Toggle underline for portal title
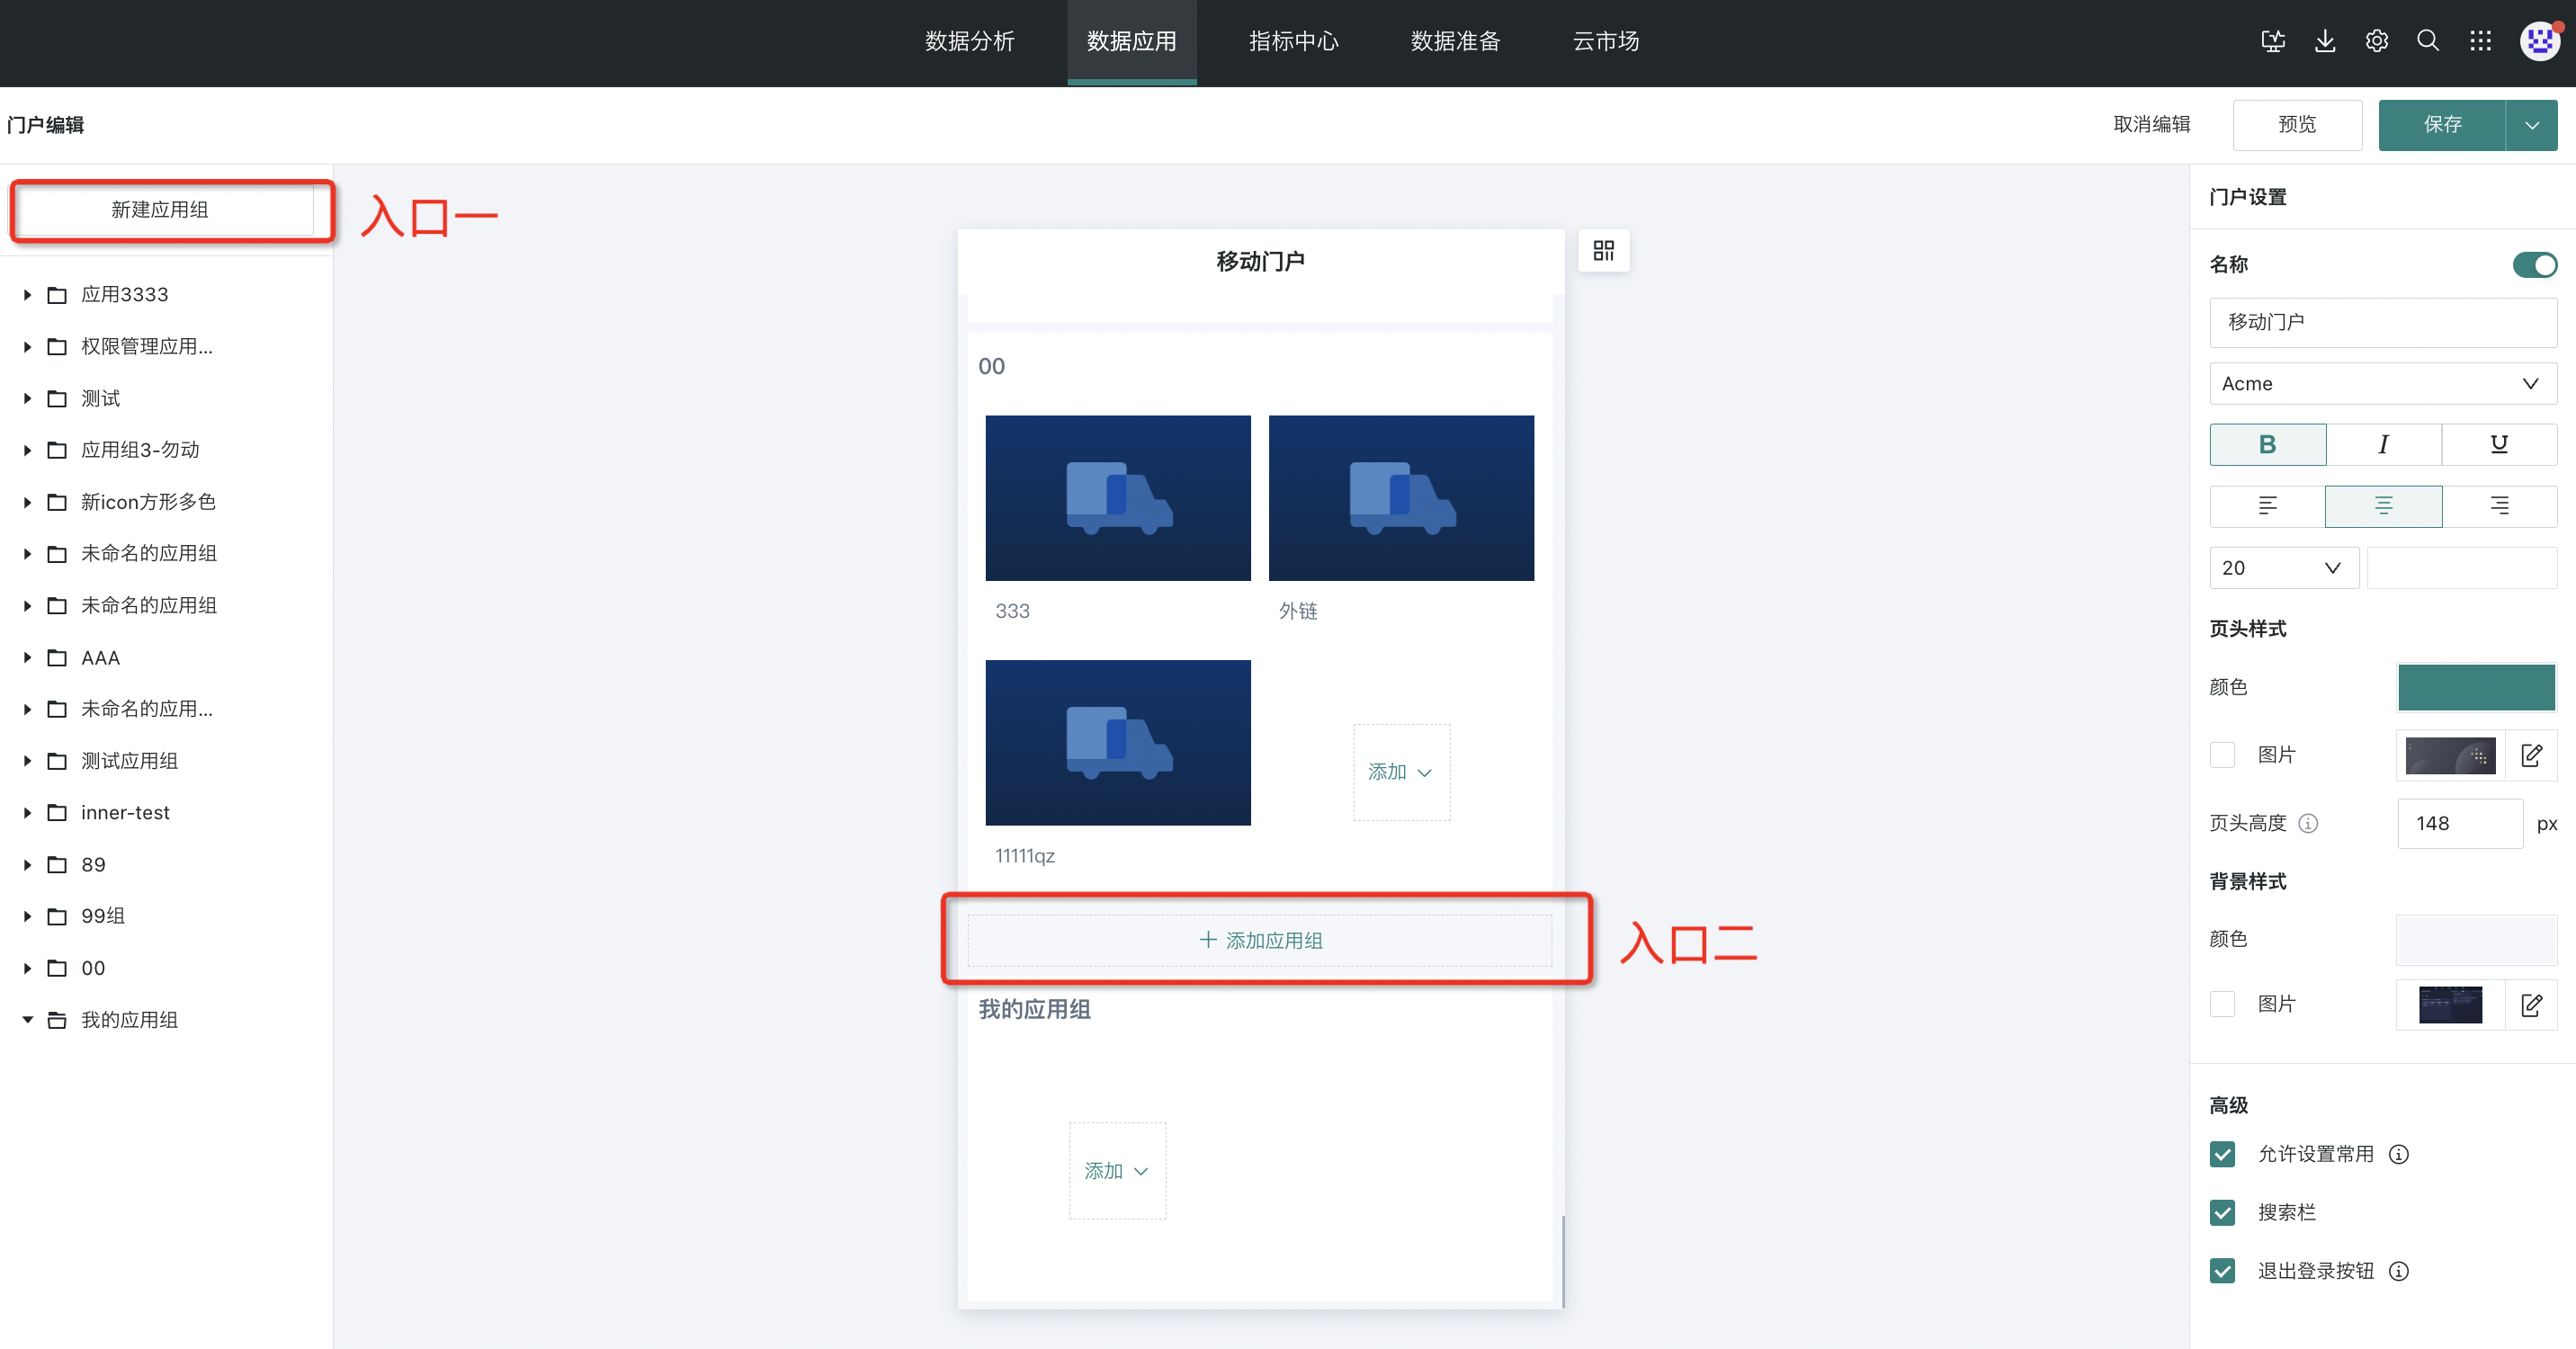This screenshot has height=1349, width=2576. (x=2499, y=444)
